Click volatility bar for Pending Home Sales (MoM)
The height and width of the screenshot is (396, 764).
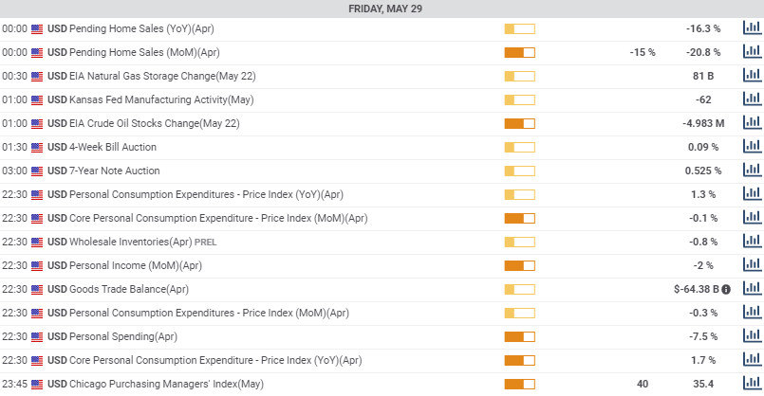pyautogui.click(x=519, y=52)
